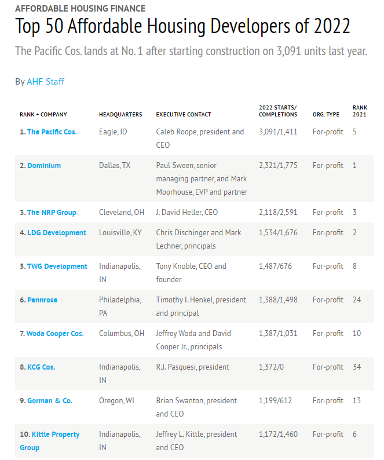The image size is (384, 460).
Task: Open the Pennrose company link
Action: click(42, 300)
